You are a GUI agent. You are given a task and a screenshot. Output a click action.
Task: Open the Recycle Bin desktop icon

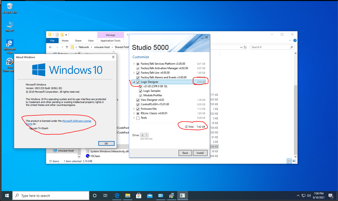pos(10,8)
